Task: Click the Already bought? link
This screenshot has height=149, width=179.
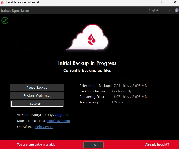Action: point(157,145)
